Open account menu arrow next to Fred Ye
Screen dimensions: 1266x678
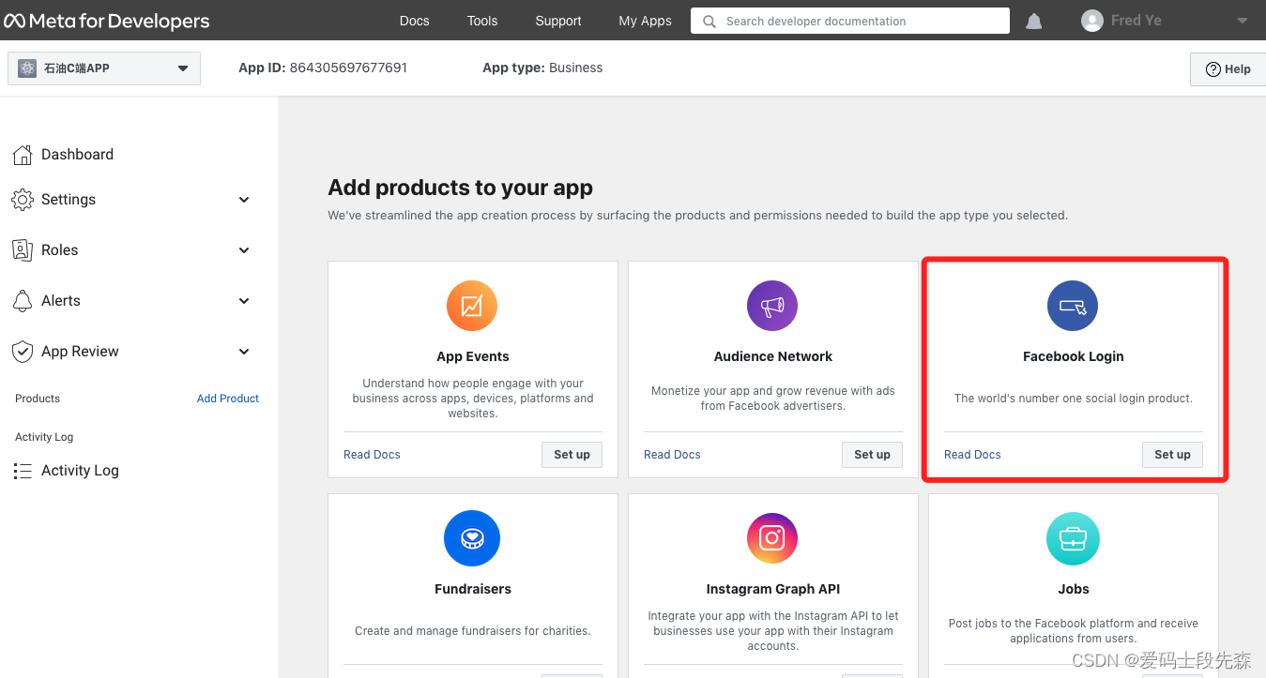pyautogui.click(x=1242, y=21)
